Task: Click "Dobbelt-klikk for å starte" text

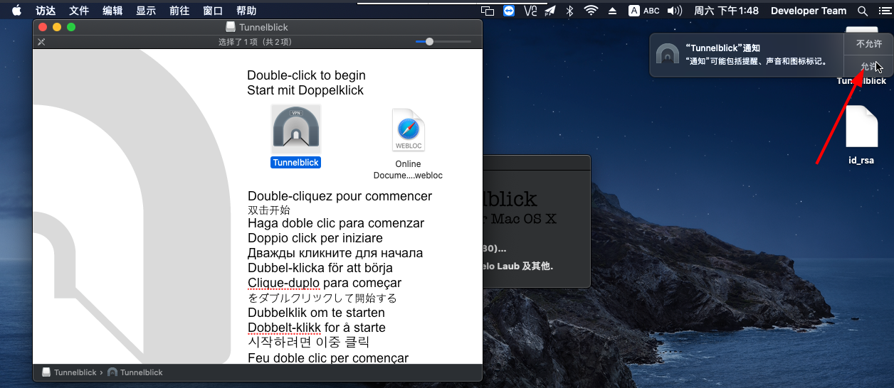Action: pyautogui.click(x=317, y=328)
